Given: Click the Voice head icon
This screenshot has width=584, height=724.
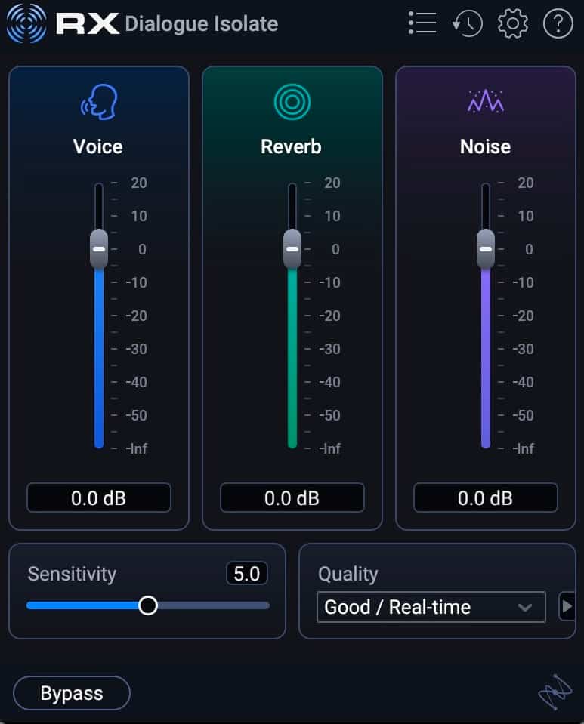Looking at the screenshot, I should click(x=99, y=102).
